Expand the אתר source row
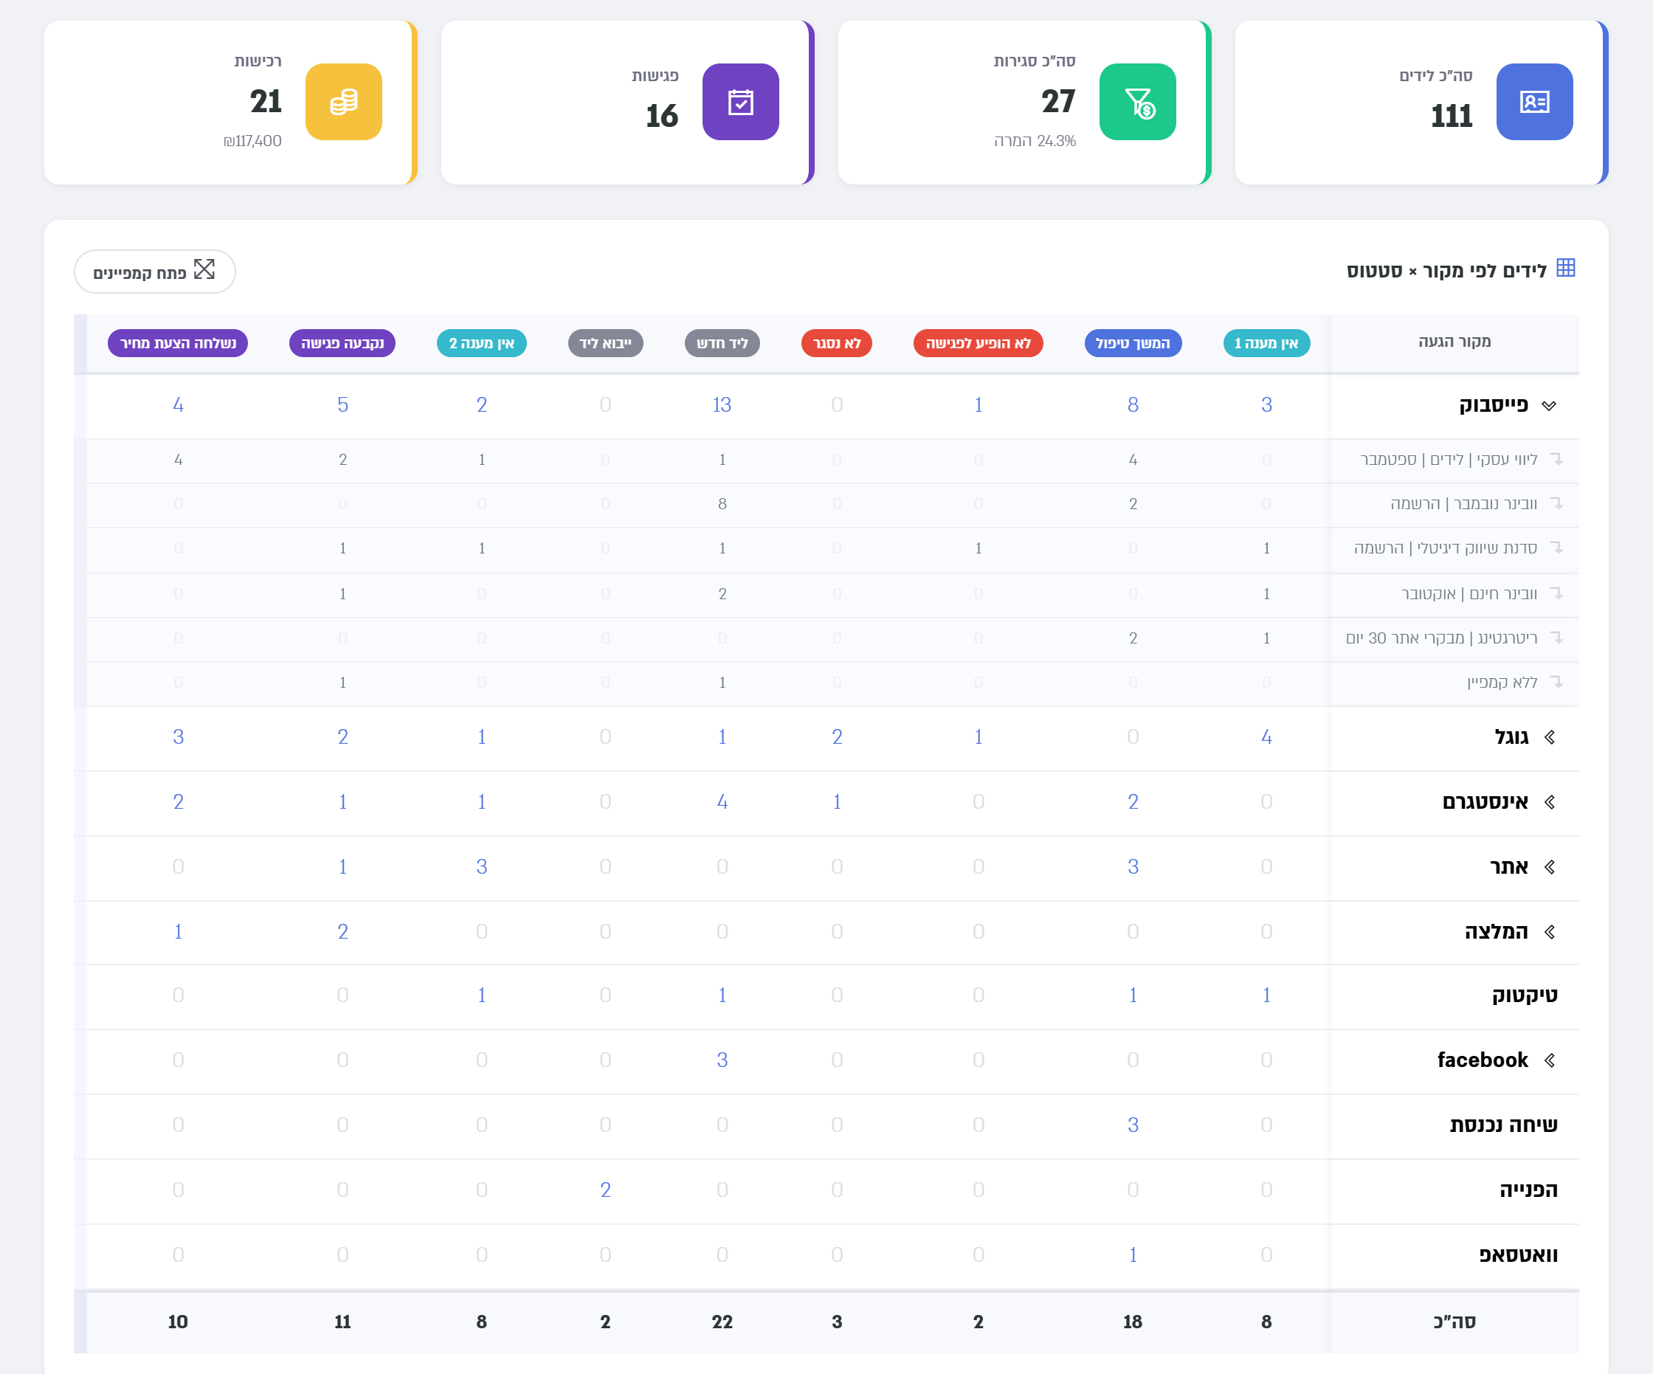 [1549, 867]
